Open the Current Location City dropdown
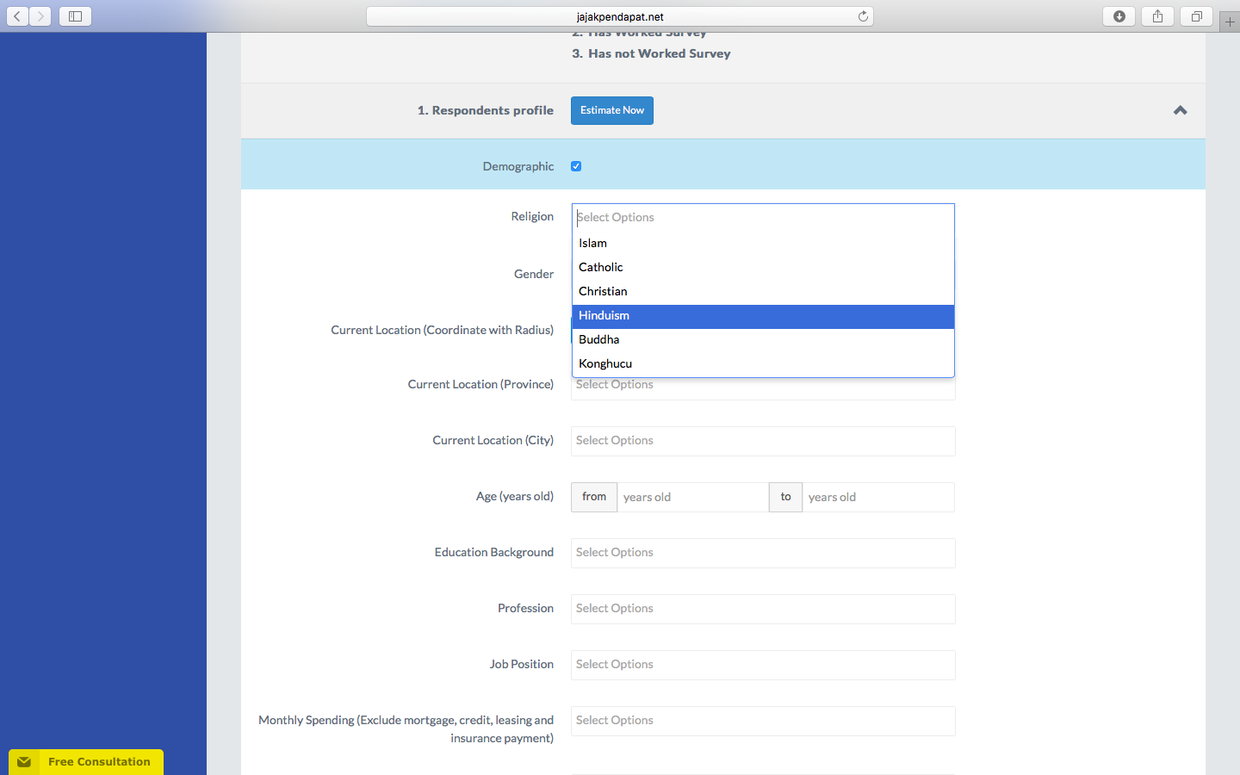This screenshot has width=1240, height=775. coord(763,441)
